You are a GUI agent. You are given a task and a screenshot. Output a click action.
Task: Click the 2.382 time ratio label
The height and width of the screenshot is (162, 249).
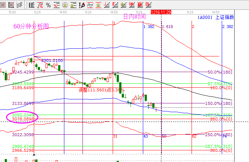coord(228,27)
